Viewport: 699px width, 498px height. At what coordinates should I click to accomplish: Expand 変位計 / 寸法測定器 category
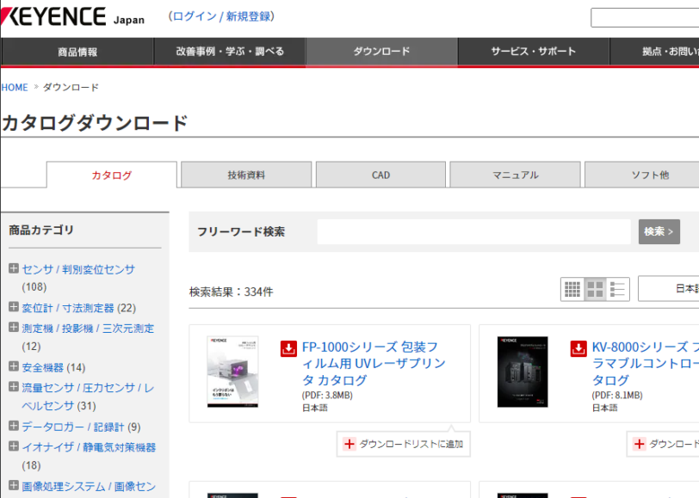14,307
